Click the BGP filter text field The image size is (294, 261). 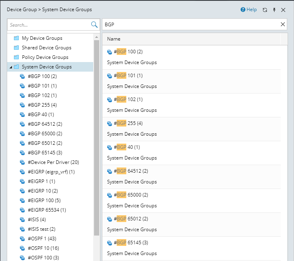tap(191, 25)
